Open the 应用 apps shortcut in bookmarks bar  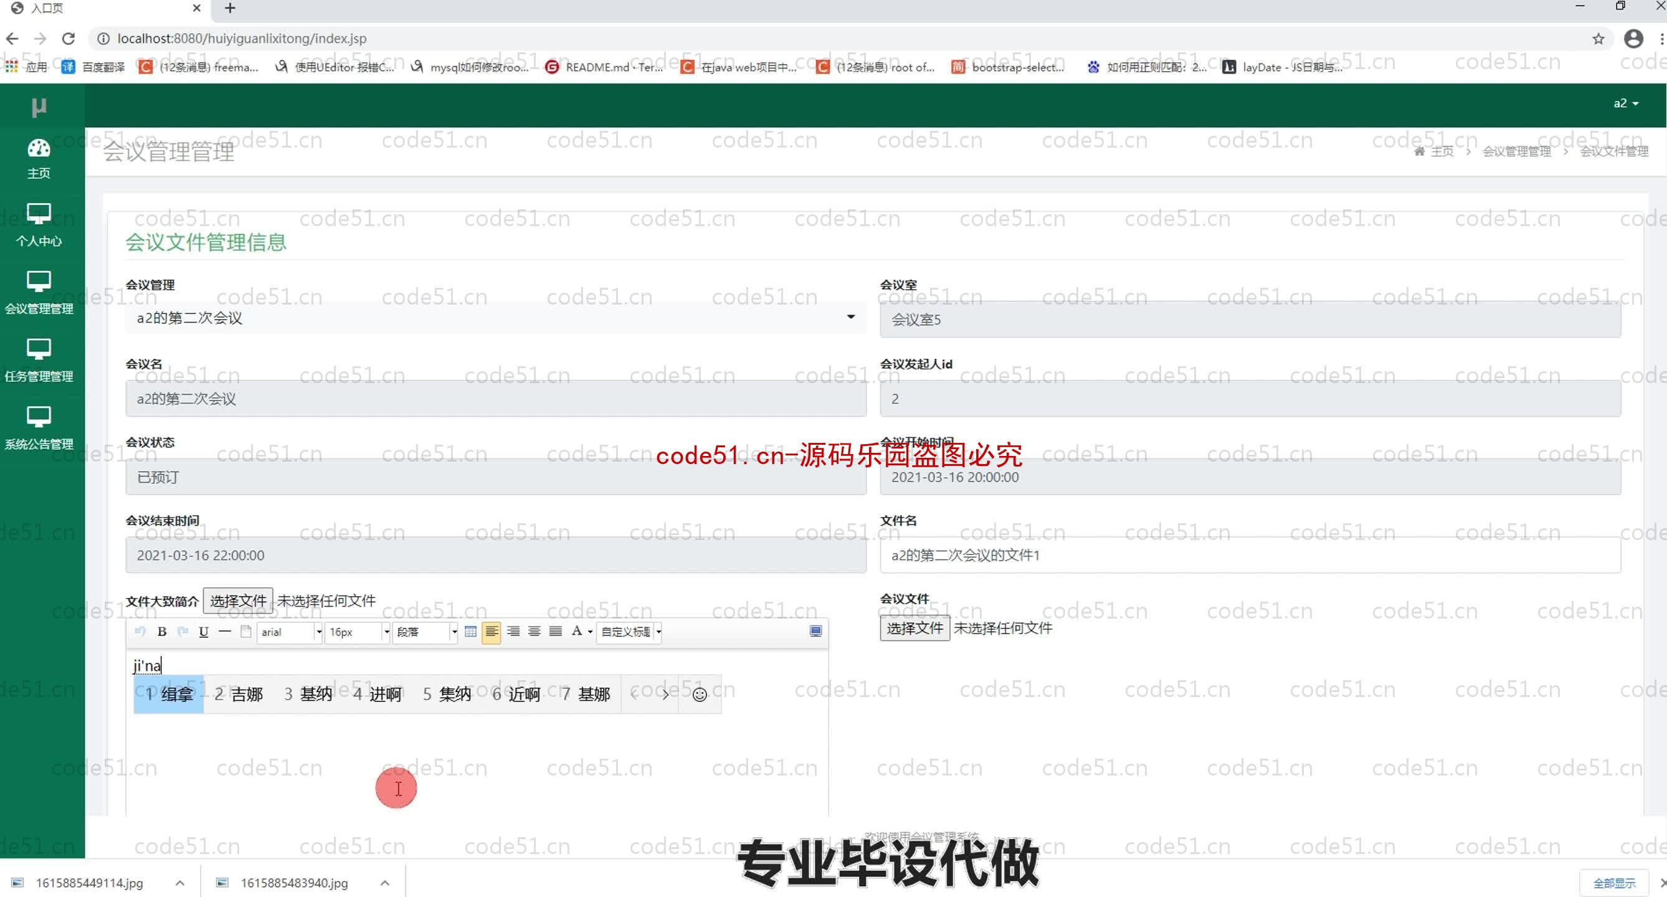pyautogui.click(x=26, y=67)
